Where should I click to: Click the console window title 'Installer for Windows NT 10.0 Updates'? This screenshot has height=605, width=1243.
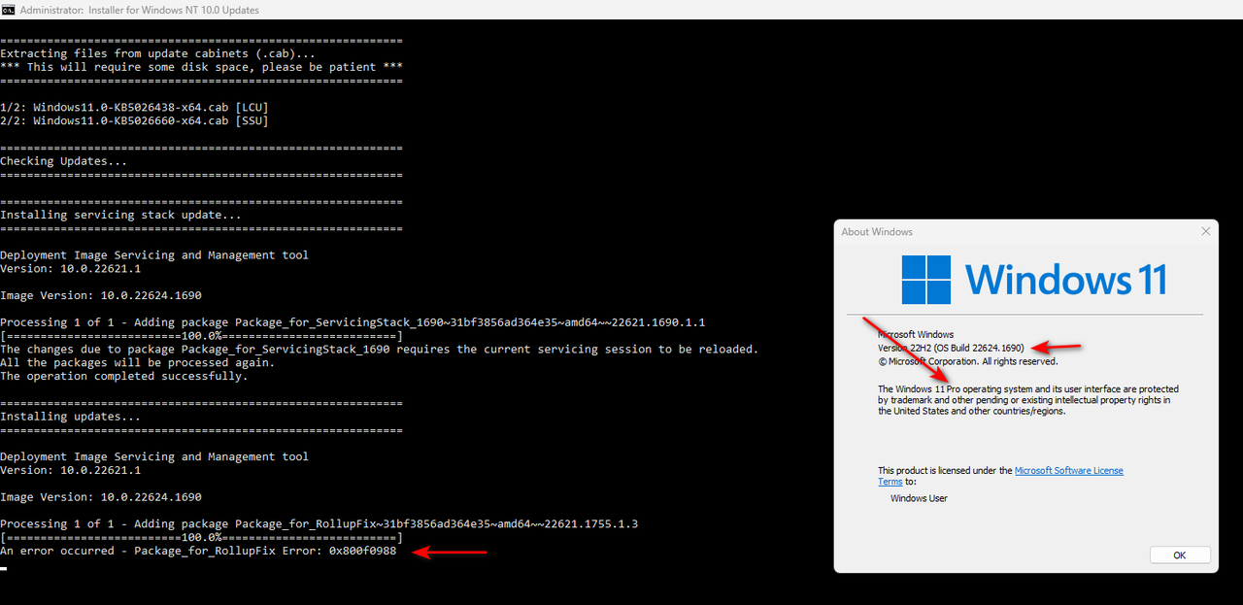click(x=172, y=10)
